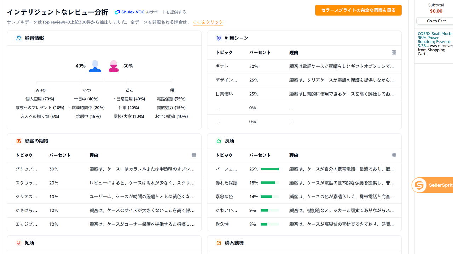
Task: Click the 長所 thumbs-up icon
Action: (219, 141)
